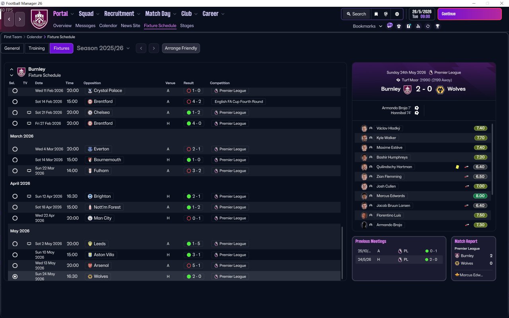509x318 pixels.
Task: Click the Wolves crest in the match scoreline
Action: (440, 89)
